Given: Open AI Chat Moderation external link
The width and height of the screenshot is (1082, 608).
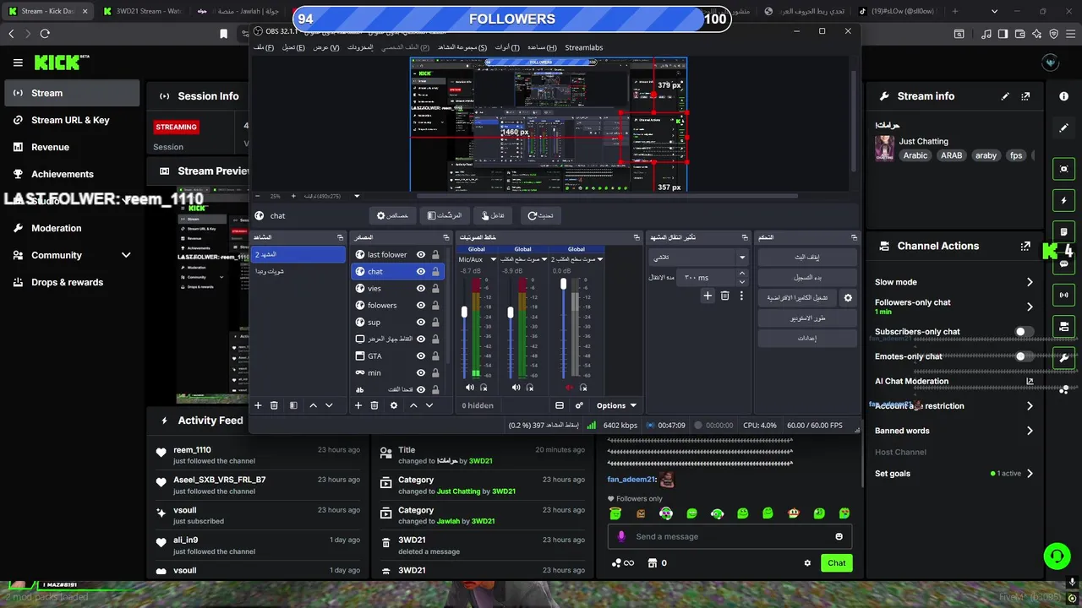Looking at the screenshot, I should 1030,382.
